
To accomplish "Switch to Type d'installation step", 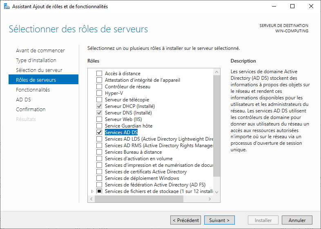I will pos(36,61).
